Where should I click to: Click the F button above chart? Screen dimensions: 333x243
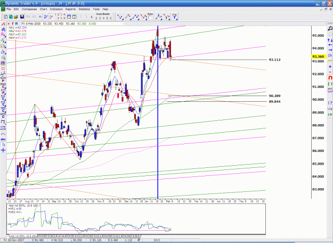coord(13,23)
